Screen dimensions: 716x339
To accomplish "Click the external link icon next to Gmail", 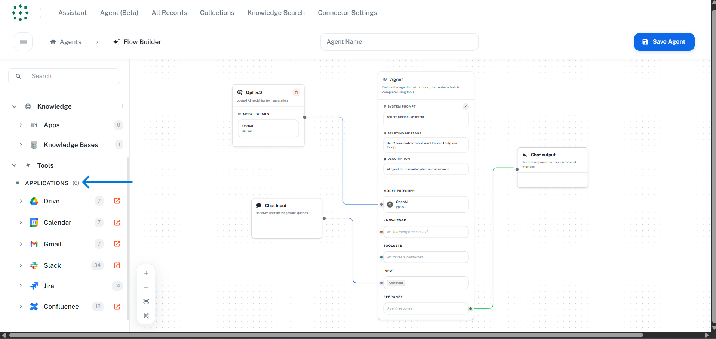I will [x=117, y=244].
